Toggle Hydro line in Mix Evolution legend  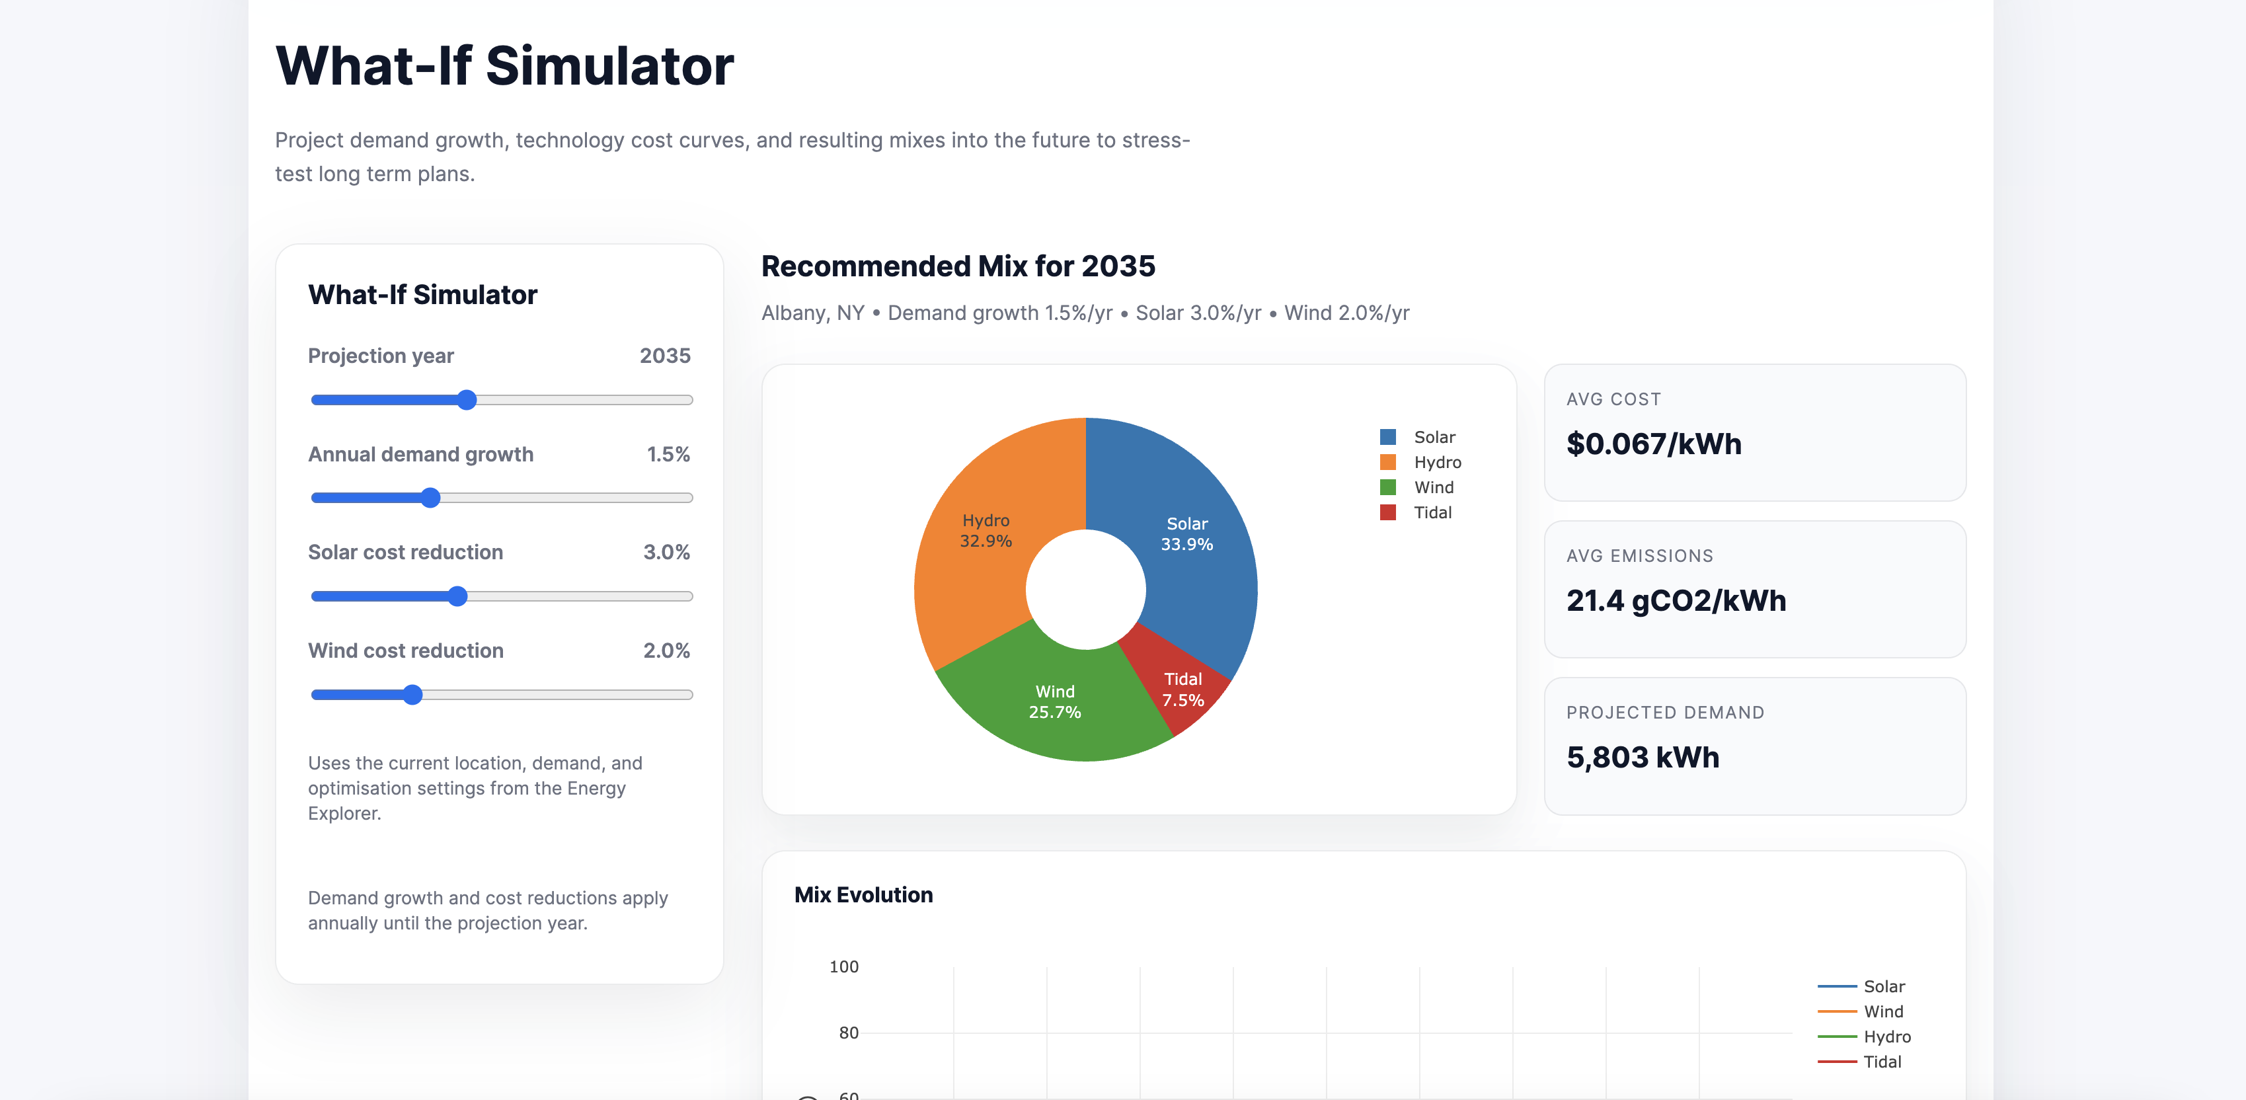pos(1886,1037)
